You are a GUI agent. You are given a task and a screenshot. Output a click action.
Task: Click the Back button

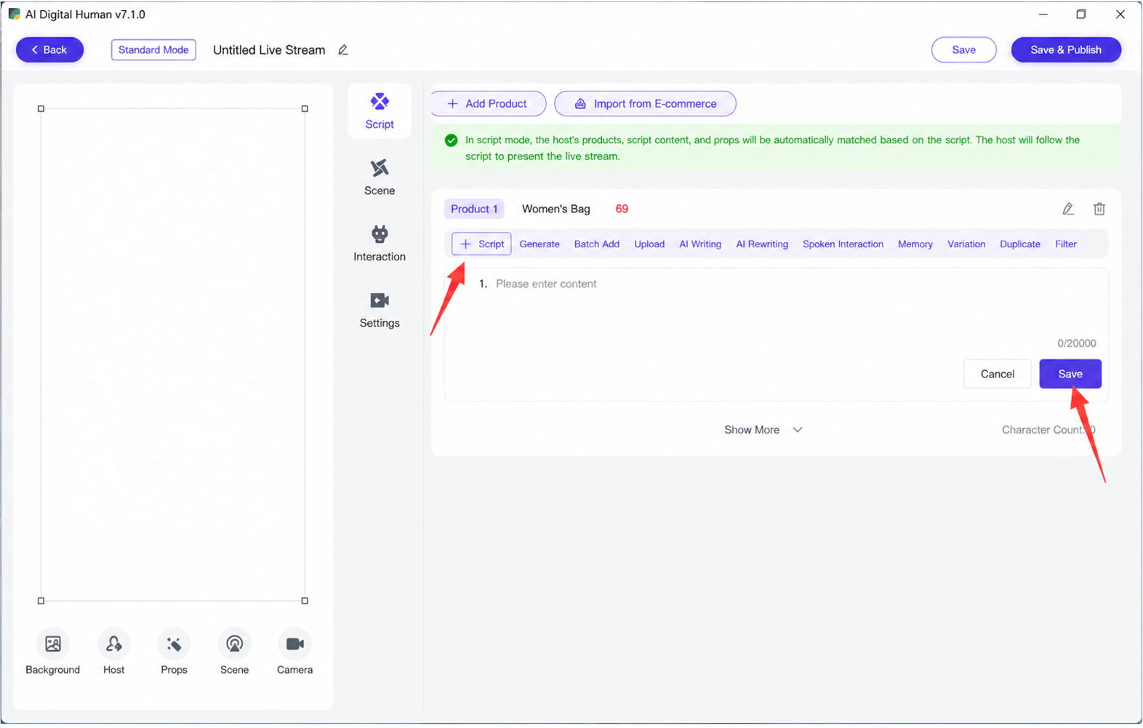coord(49,50)
